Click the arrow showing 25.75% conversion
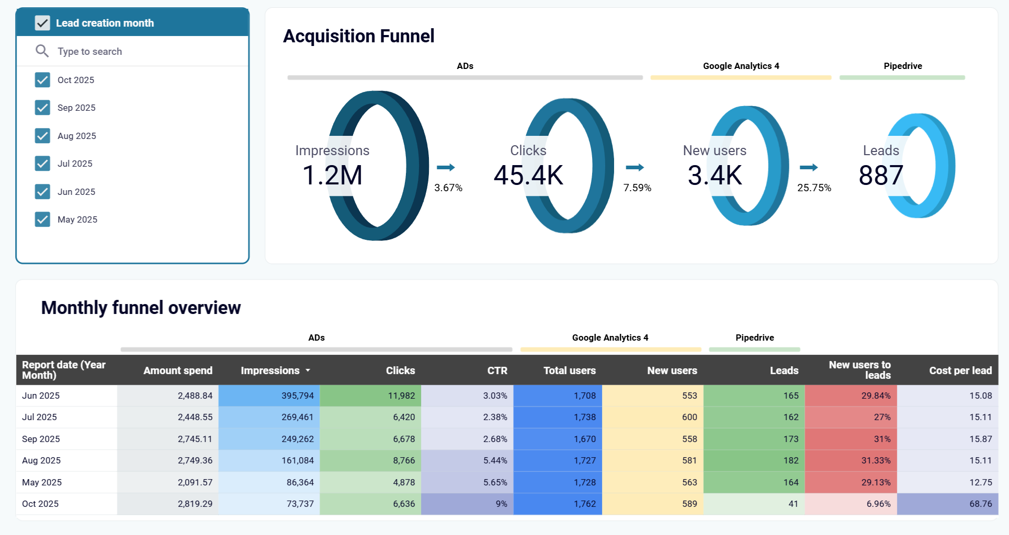The height and width of the screenshot is (535, 1009). tap(810, 168)
